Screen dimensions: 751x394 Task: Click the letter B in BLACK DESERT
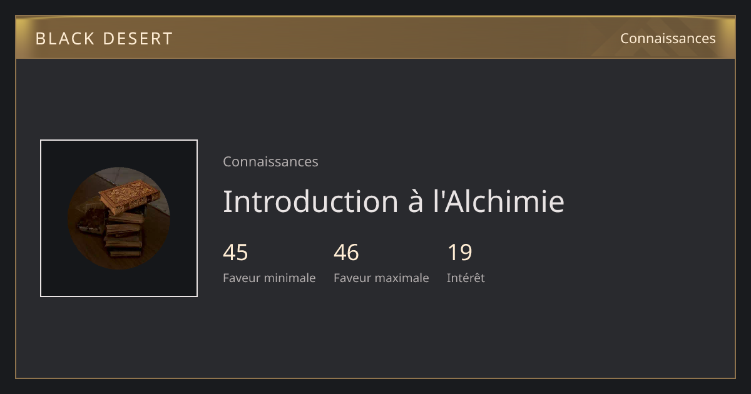40,39
